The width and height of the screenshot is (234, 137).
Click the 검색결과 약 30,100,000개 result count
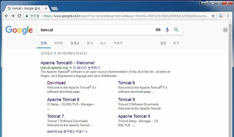(x=64, y=53)
